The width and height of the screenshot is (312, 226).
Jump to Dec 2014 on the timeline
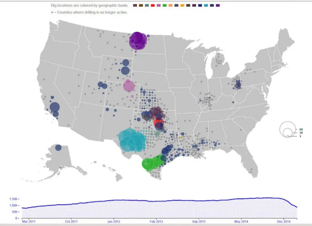coord(284,222)
